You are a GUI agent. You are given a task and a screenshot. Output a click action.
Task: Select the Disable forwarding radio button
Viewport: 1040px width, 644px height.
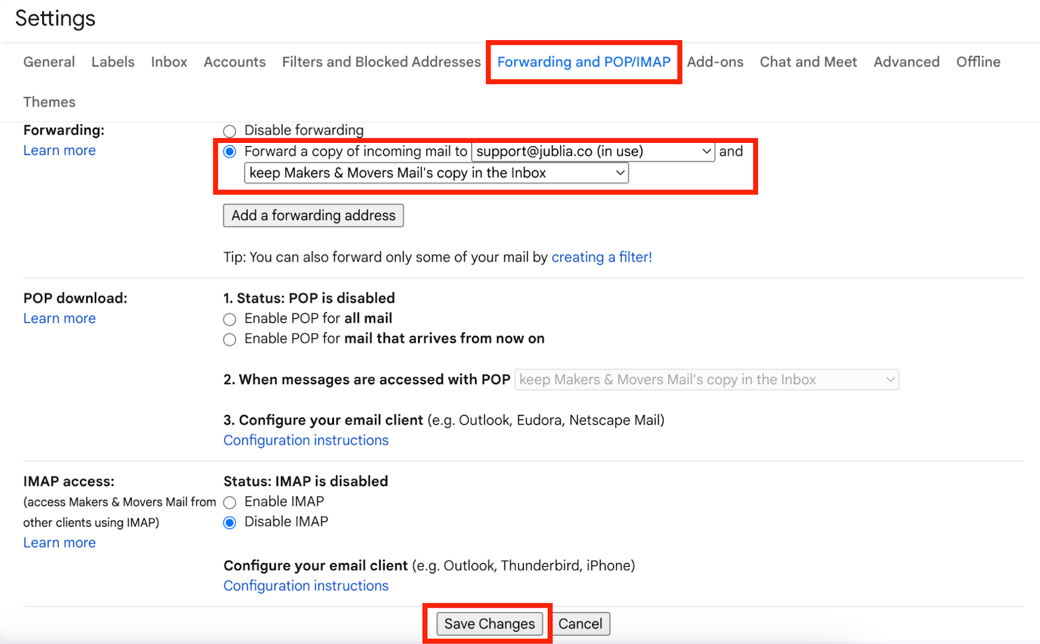point(229,130)
